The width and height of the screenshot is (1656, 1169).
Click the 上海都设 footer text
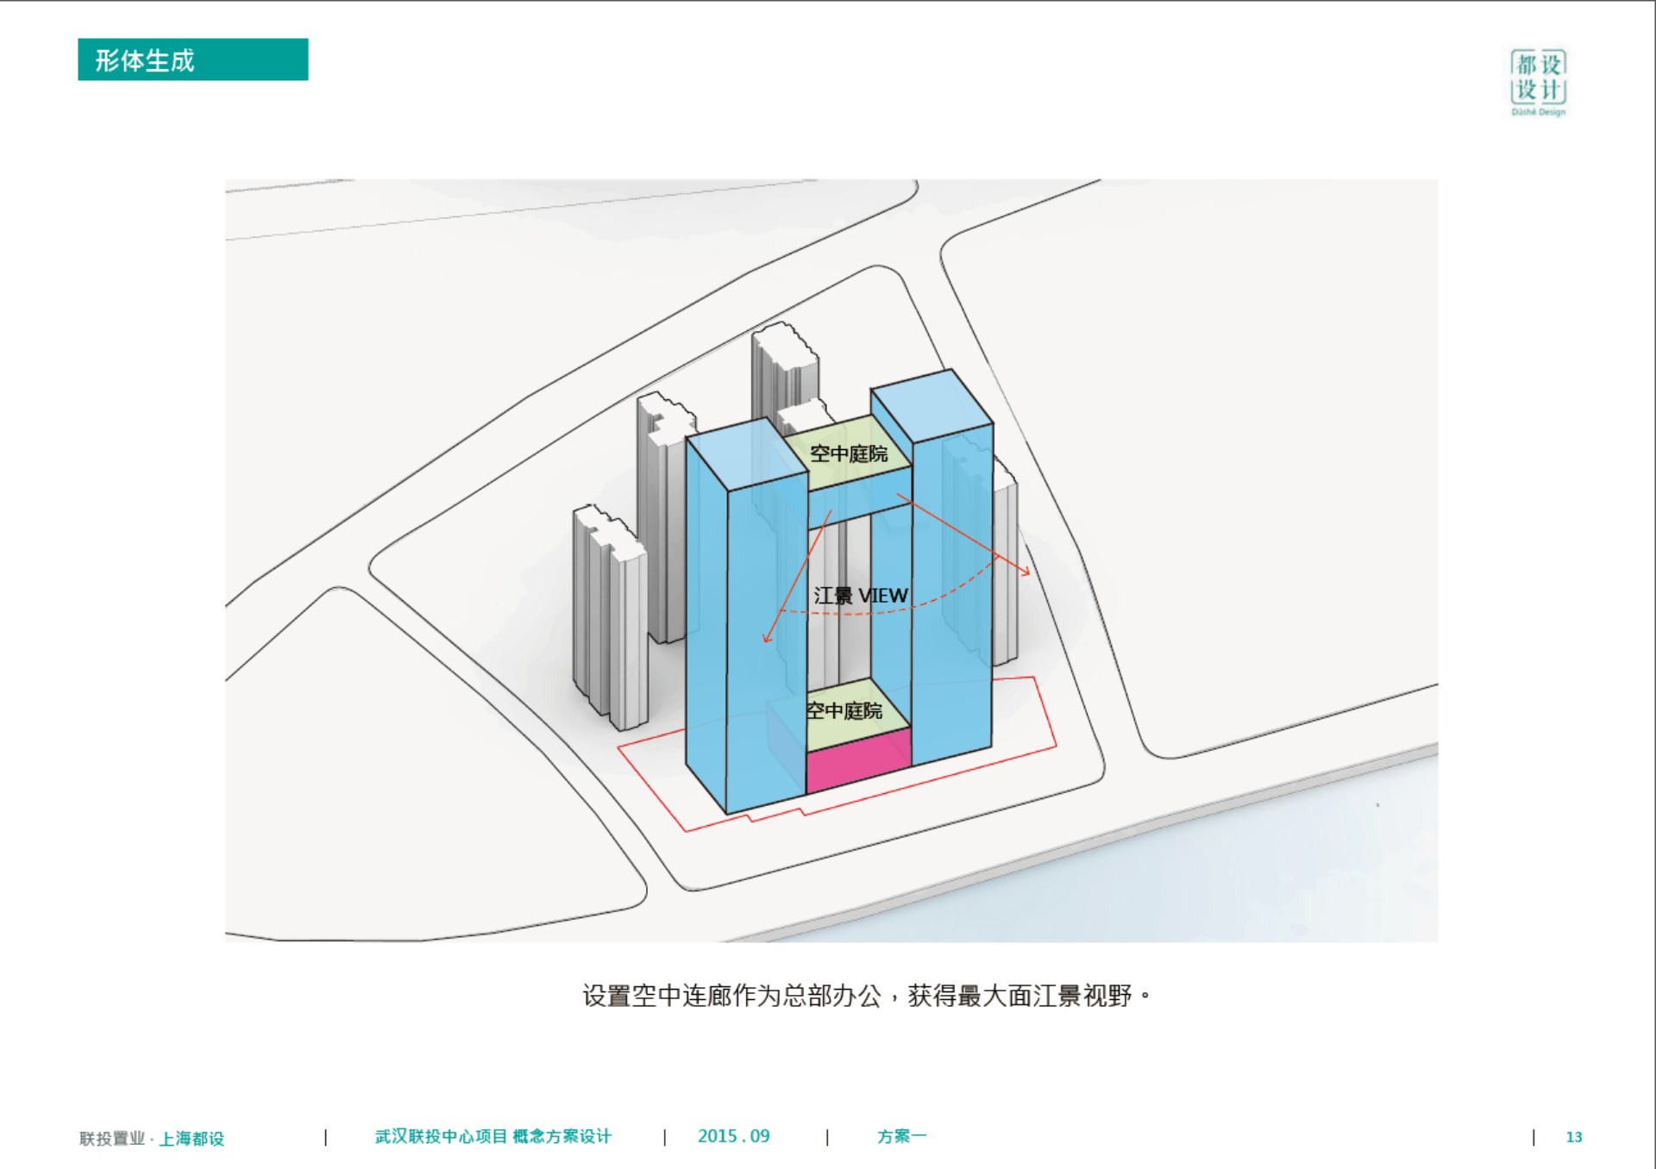coord(191,1139)
